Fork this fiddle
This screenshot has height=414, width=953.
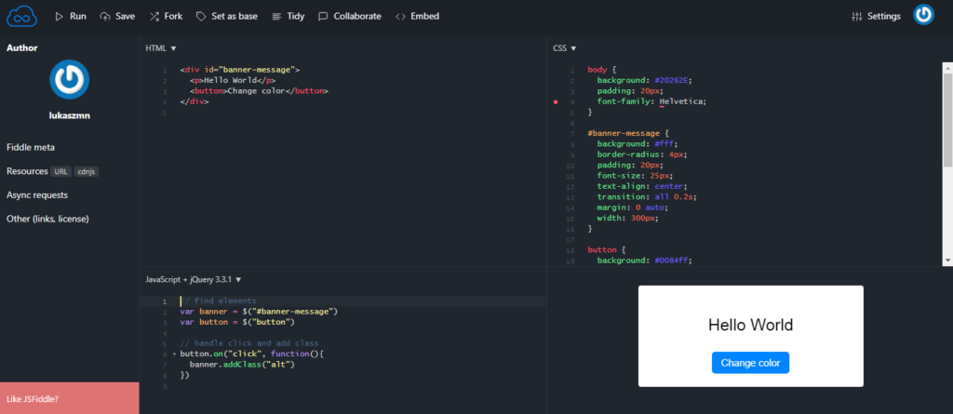[166, 17]
